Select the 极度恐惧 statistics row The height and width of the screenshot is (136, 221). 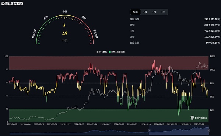[175, 19]
